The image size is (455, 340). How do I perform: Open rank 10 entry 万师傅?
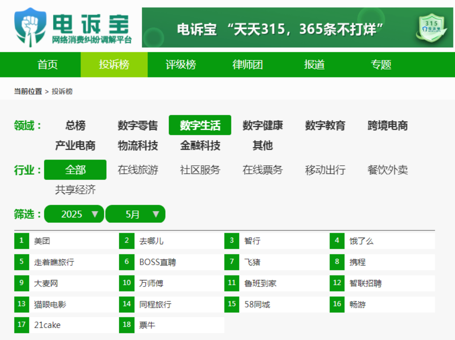tap(171, 283)
